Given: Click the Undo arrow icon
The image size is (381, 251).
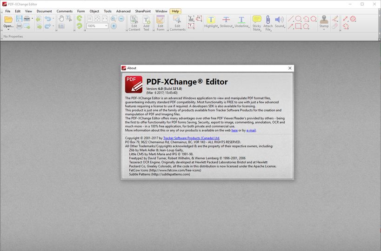Looking at the screenshot, I should [48, 19].
